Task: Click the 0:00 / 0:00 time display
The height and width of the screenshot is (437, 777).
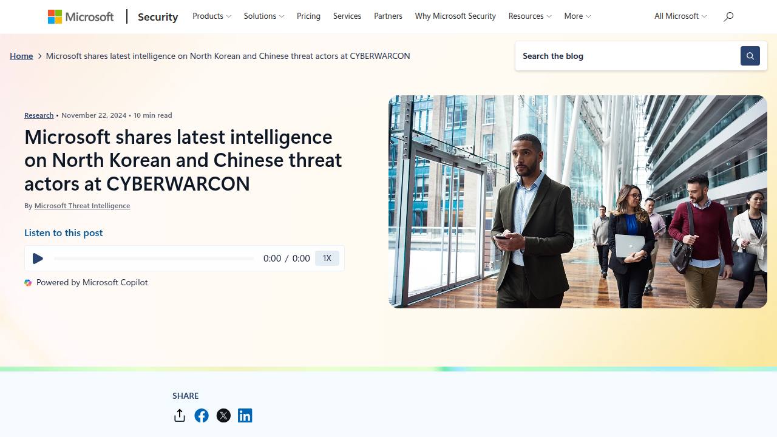Action: coord(287,259)
